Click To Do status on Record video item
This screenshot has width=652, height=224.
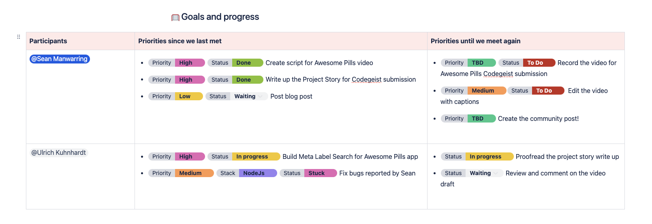click(539, 63)
